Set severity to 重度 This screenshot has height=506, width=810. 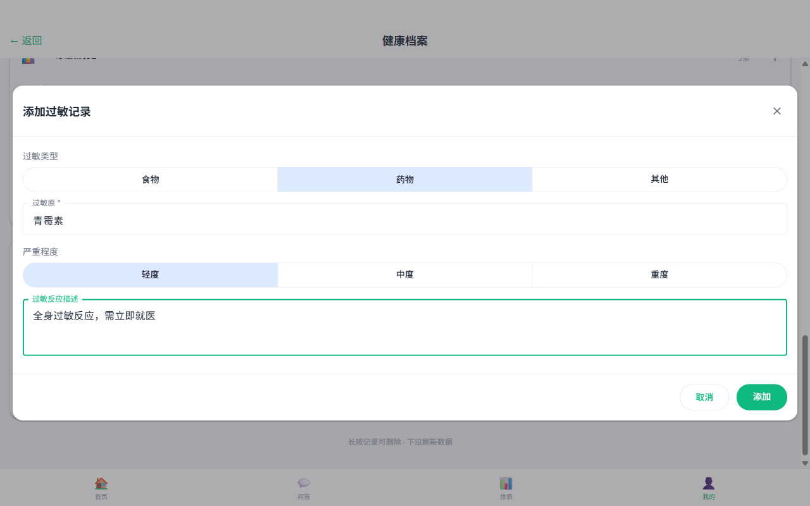click(x=659, y=275)
